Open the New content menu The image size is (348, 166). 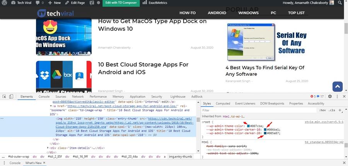pyautogui.click(x=55, y=3)
